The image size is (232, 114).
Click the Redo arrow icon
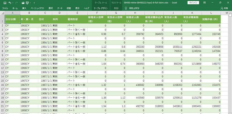(17, 3)
